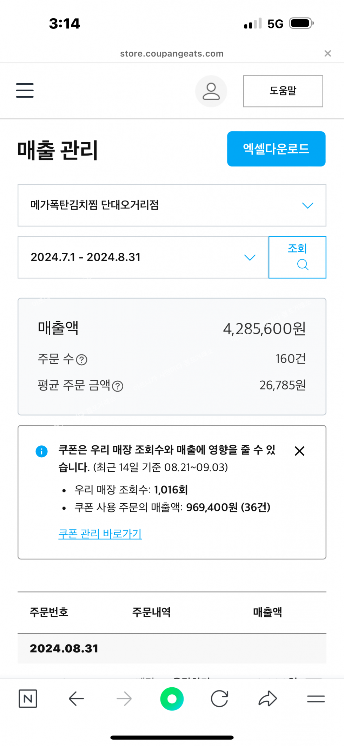Tap the user profile avatar icon

(211, 91)
